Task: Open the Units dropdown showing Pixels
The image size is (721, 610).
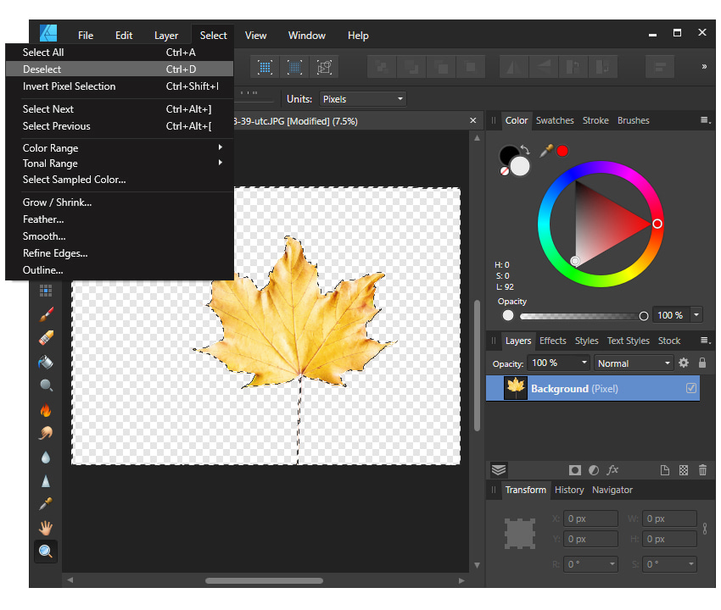Action: 363,98
